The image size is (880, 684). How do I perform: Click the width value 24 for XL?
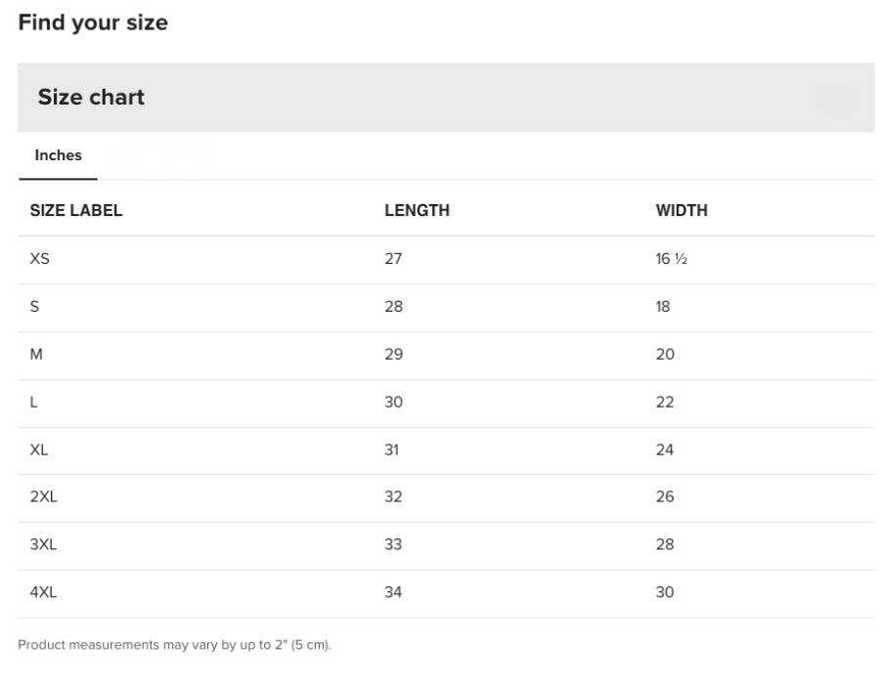point(665,449)
